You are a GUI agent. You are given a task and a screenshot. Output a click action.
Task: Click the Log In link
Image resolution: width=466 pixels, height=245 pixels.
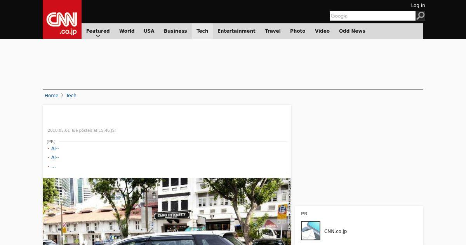coord(418,5)
